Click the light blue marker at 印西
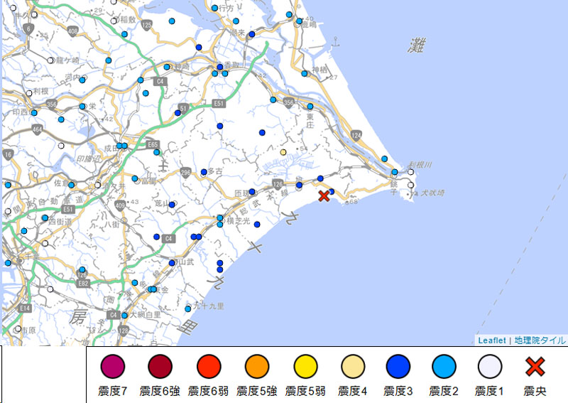This screenshot has width=568, height=403. pos(34,113)
